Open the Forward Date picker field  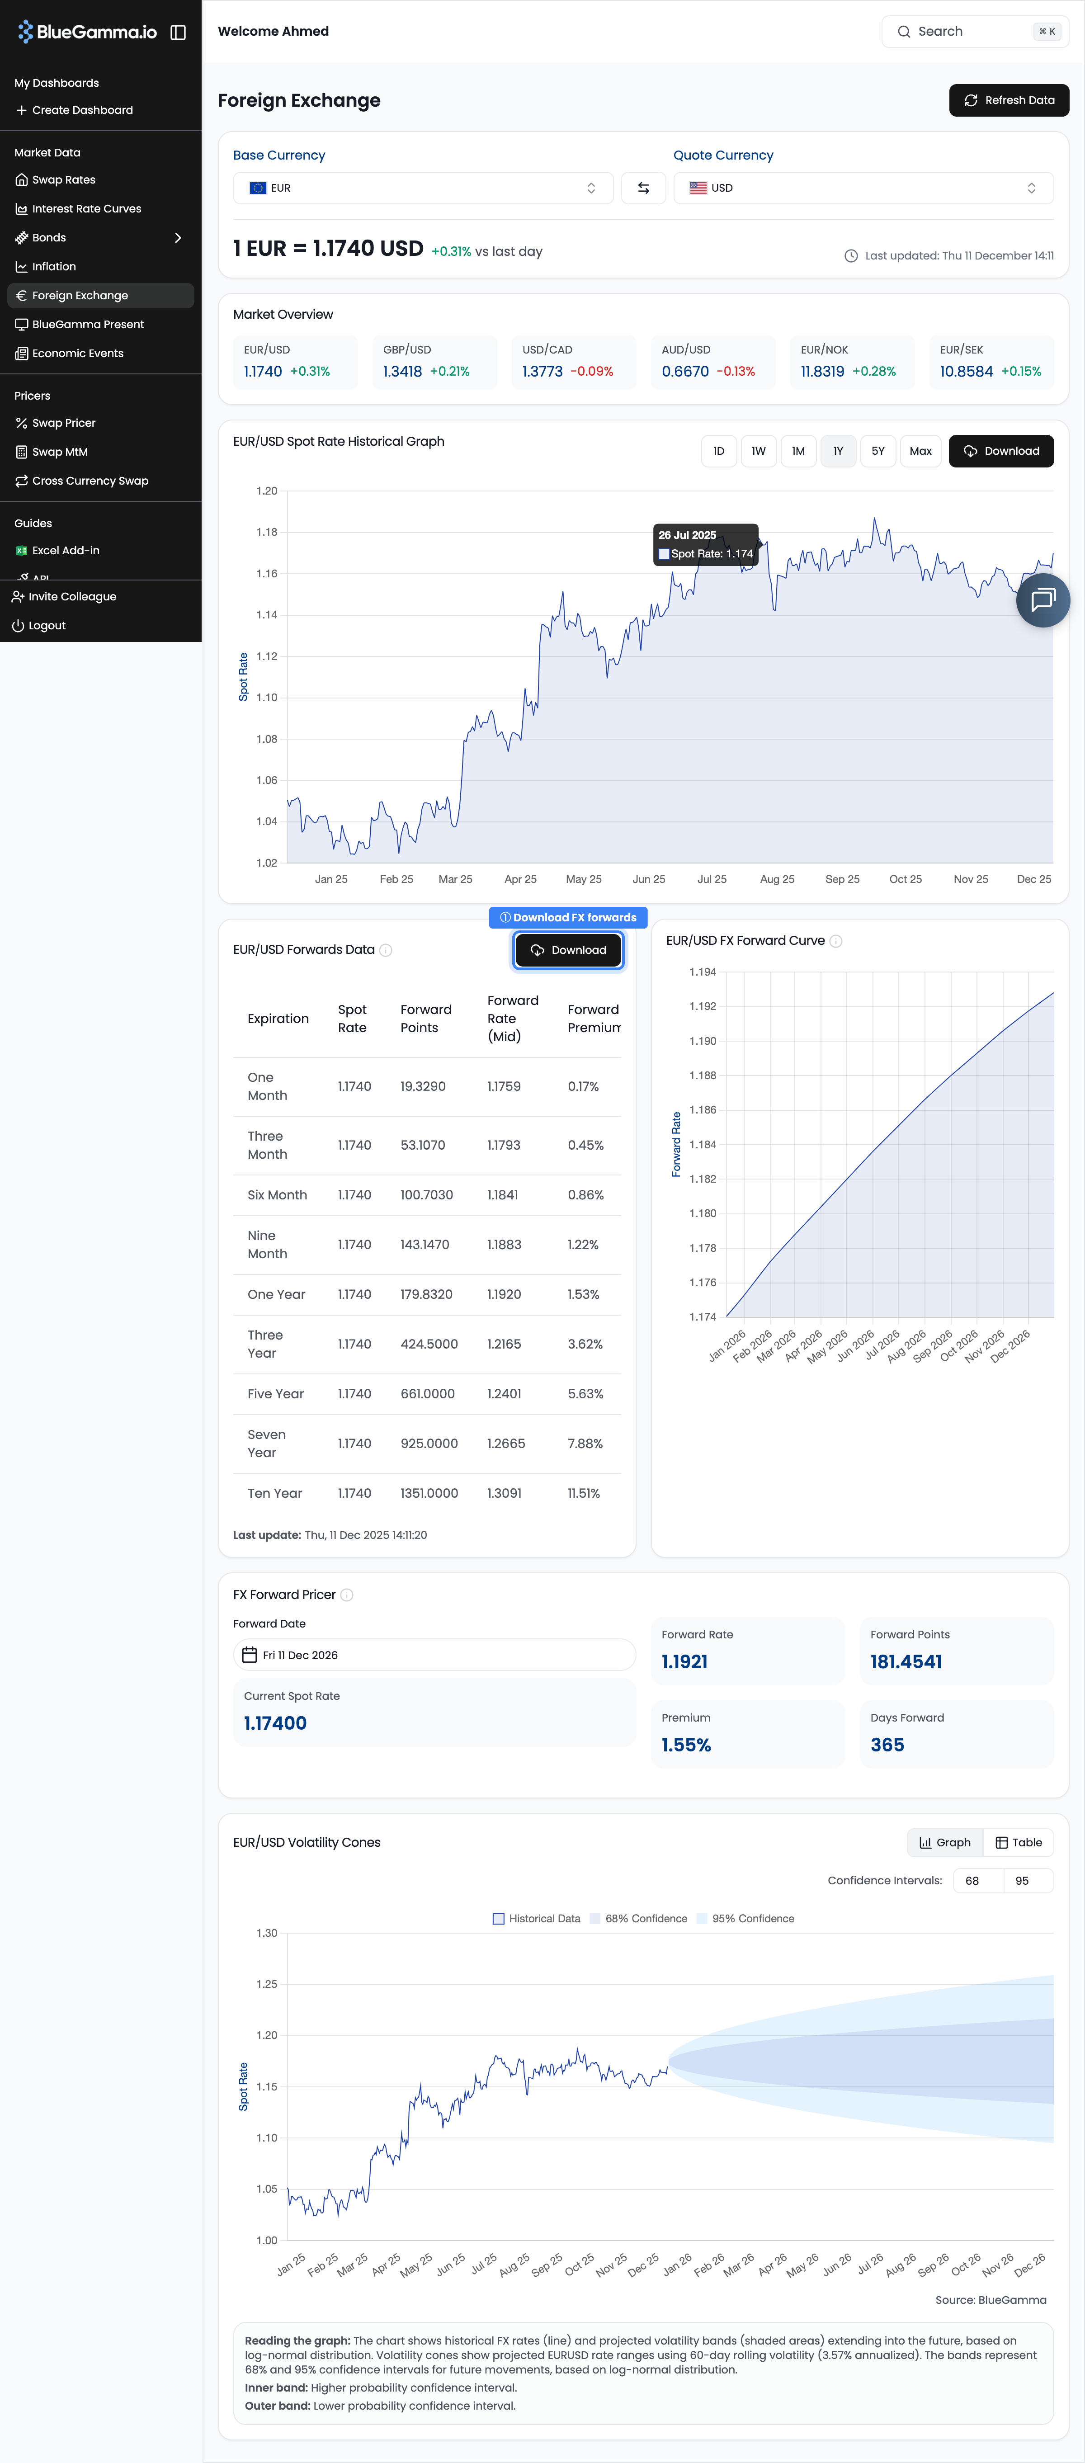(x=433, y=1654)
